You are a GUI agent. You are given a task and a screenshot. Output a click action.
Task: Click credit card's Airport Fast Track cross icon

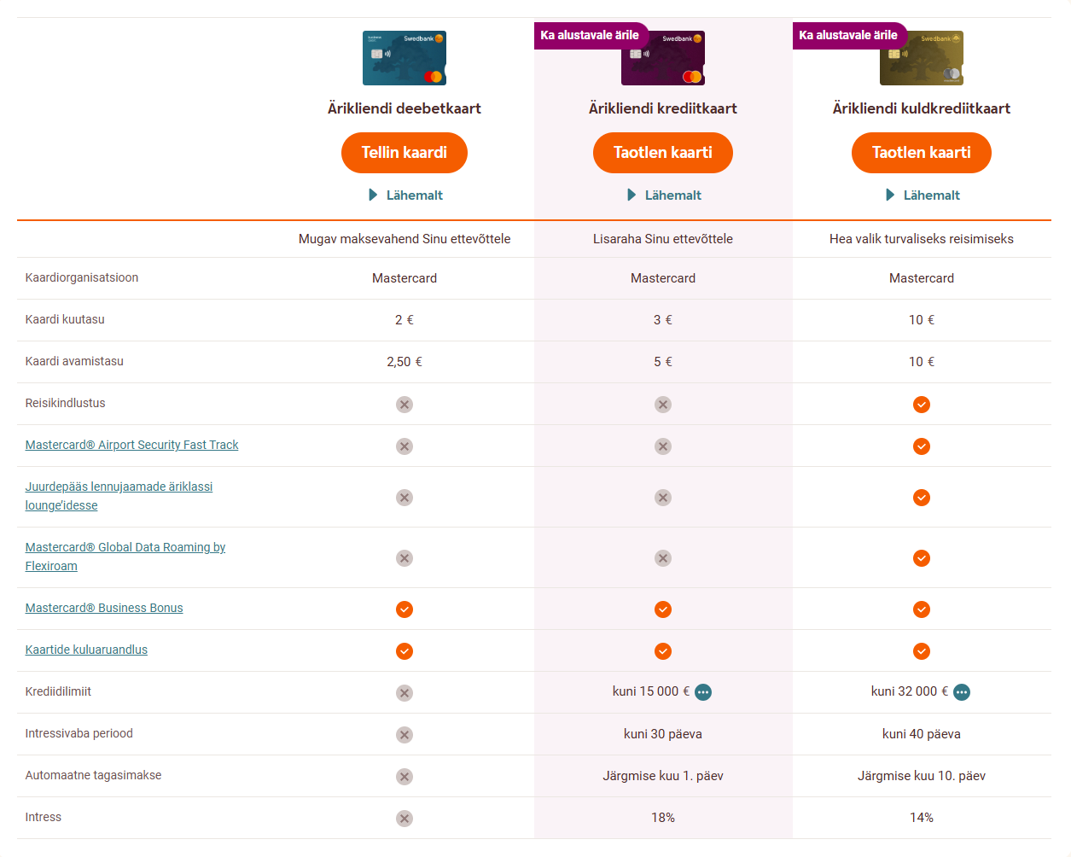pos(663,446)
